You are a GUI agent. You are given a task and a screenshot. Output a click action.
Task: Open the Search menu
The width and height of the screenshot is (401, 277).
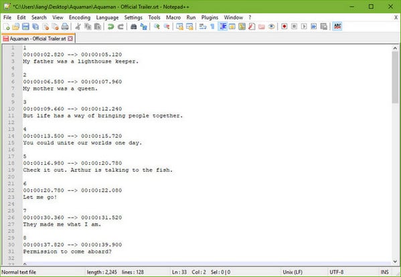coord(39,17)
